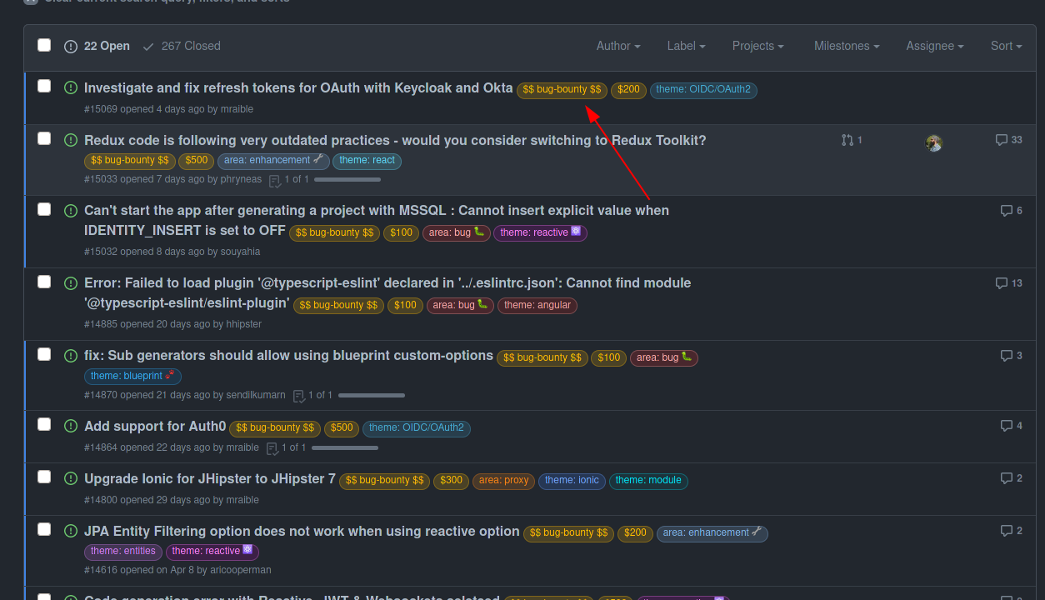Filter by 'theme: ionic' label

572,481
